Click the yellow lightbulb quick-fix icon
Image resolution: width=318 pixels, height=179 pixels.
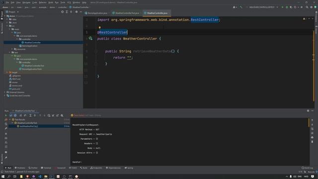[x=99, y=28]
